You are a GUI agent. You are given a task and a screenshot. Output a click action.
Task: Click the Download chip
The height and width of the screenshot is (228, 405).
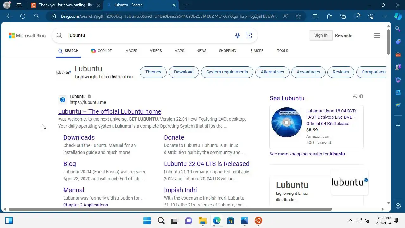tap(184, 72)
